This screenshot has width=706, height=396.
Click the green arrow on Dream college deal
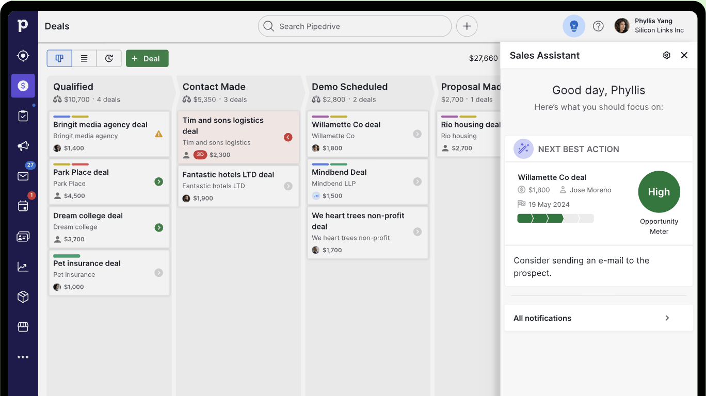pyautogui.click(x=159, y=227)
